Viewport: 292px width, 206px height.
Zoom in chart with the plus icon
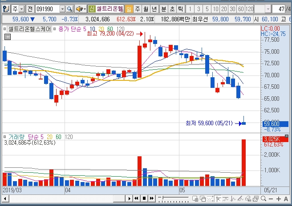click(x=279, y=199)
